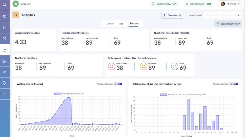Switch to the Bot tab
This screenshot has width=245, height=137.
(121, 24)
